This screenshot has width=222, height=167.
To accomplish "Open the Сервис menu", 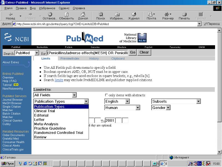I will 64,8.
